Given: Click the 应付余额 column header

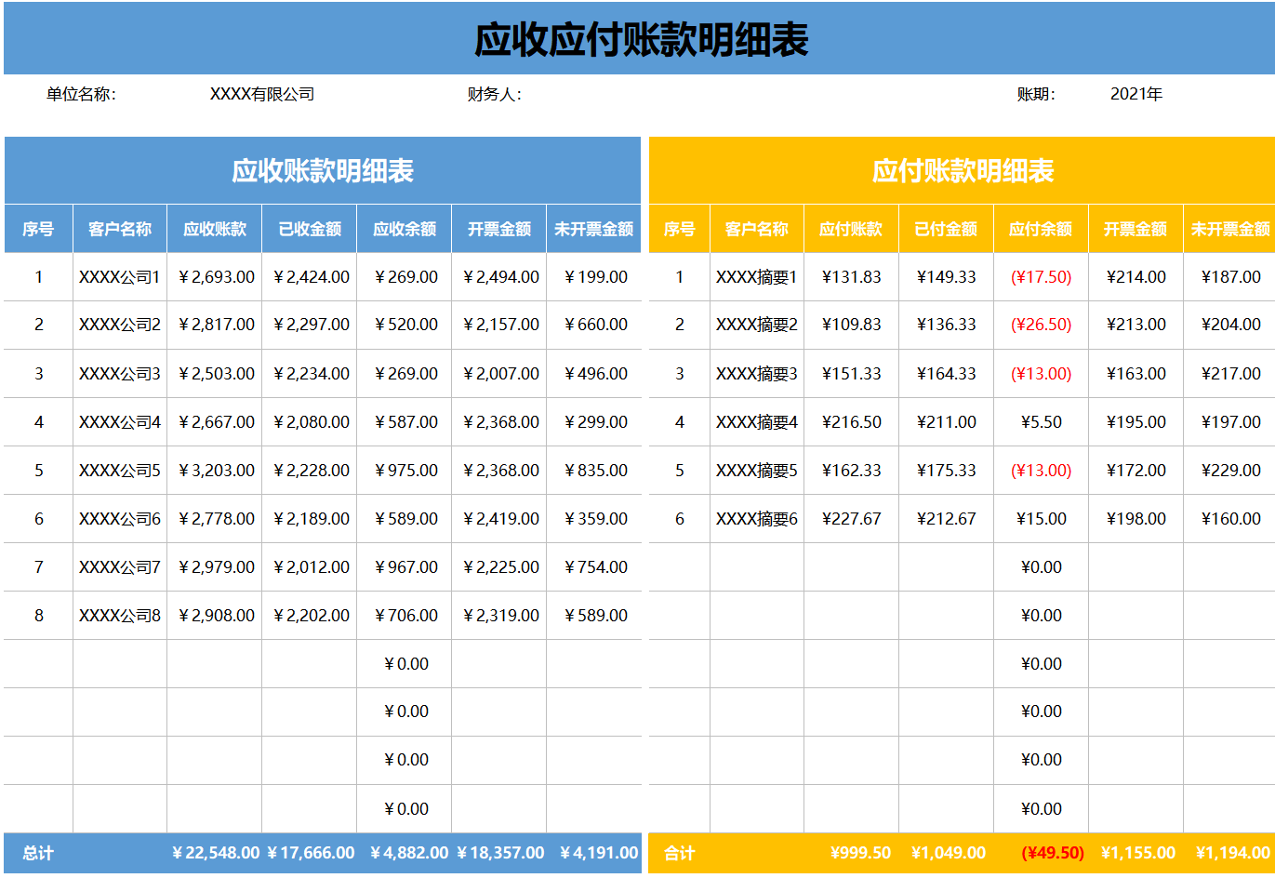Looking at the screenshot, I should (x=1041, y=228).
